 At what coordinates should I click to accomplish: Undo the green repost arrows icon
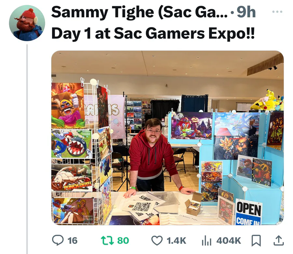(107, 240)
